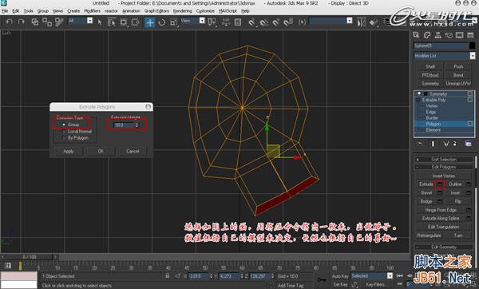Screen dimensions: 479x289
Task: Click the Hinge From Edge button
Action: click(x=440, y=210)
